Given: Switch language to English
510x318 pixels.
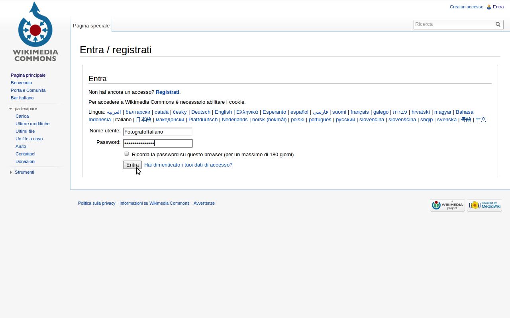Looking at the screenshot, I should [223, 112].
